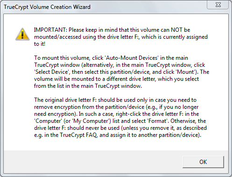Close the TrueCrypt Volume Creation Wizard dialog

coord(218,5)
